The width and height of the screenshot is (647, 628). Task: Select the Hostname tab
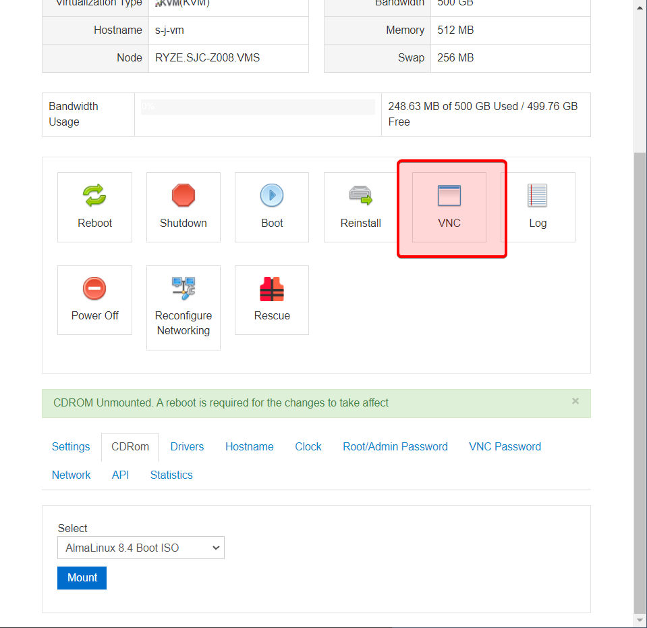point(249,446)
